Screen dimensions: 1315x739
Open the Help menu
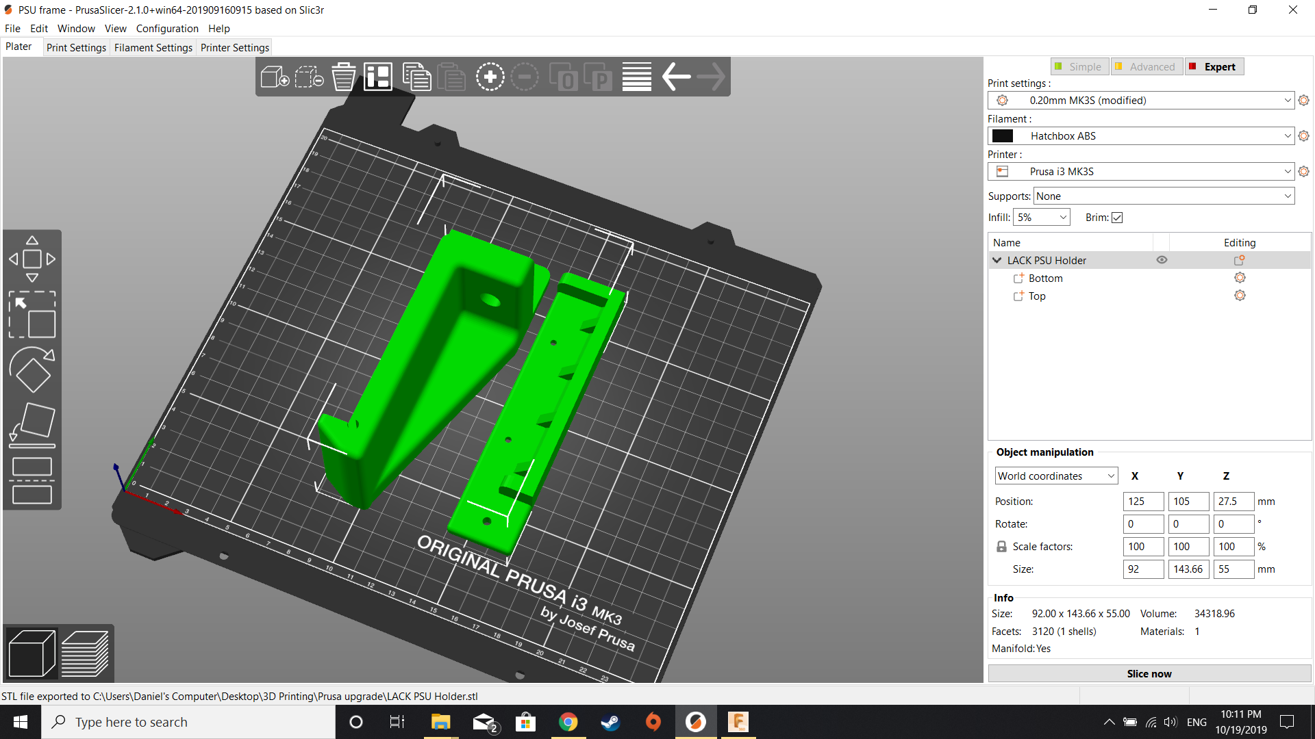(219, 28)
